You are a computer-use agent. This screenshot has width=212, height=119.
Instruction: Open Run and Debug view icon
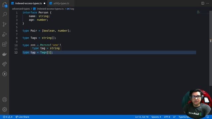5,34
